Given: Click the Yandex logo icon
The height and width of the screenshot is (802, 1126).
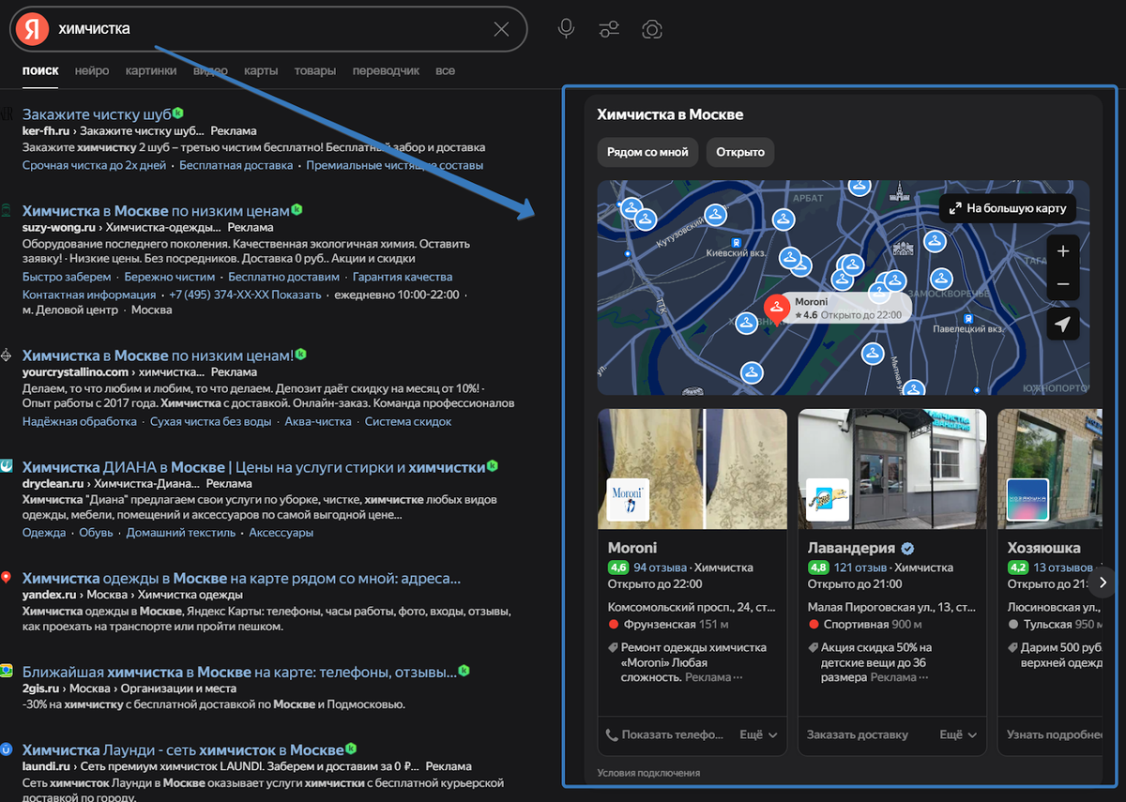Looking at the screenshot, I should [x=32, y=29].
